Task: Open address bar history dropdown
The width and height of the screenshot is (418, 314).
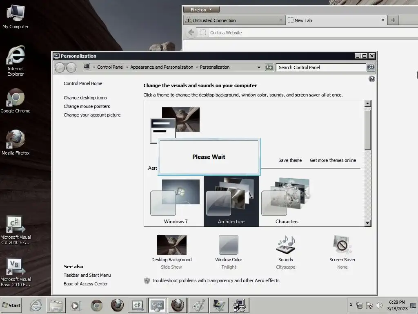Action: click(259, 67)
